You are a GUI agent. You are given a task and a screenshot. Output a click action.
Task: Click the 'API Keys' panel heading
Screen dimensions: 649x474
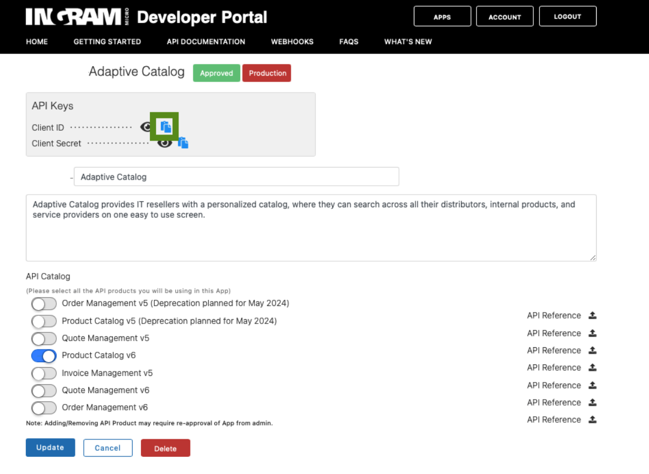click(x=52, y=106)
